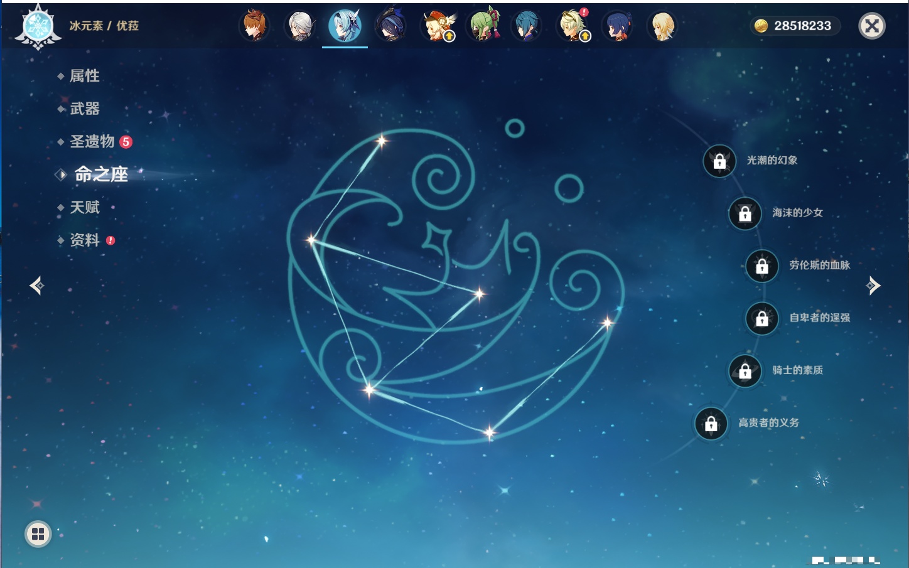The width and height of the screenshot is (909, 568).
Task: Click the Mora balance 28518233
Action: [x=795, y=26]
